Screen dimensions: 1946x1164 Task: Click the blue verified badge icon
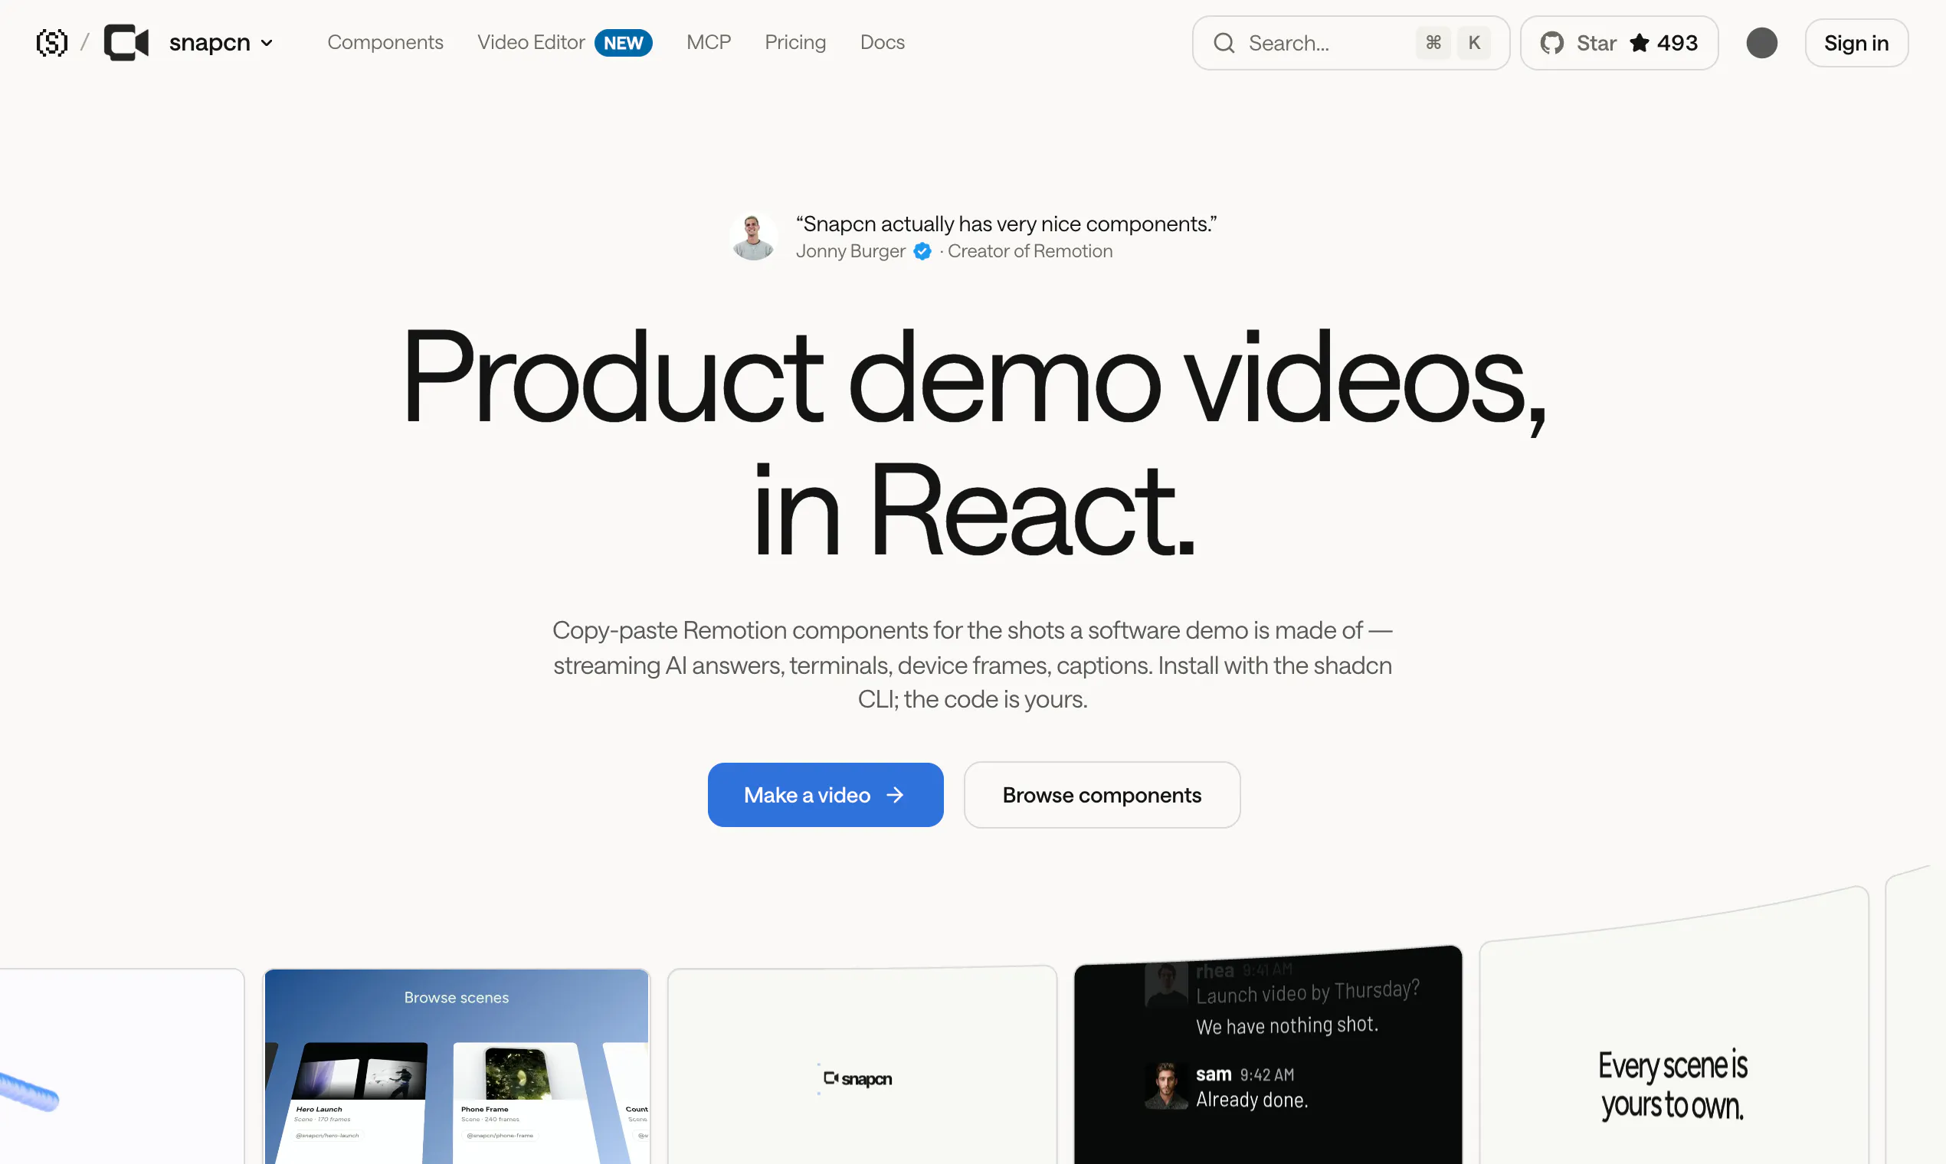pos(922,251)
